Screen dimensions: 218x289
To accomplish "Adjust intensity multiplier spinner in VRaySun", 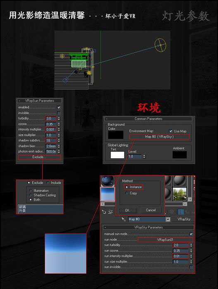I will pos(59,129).
